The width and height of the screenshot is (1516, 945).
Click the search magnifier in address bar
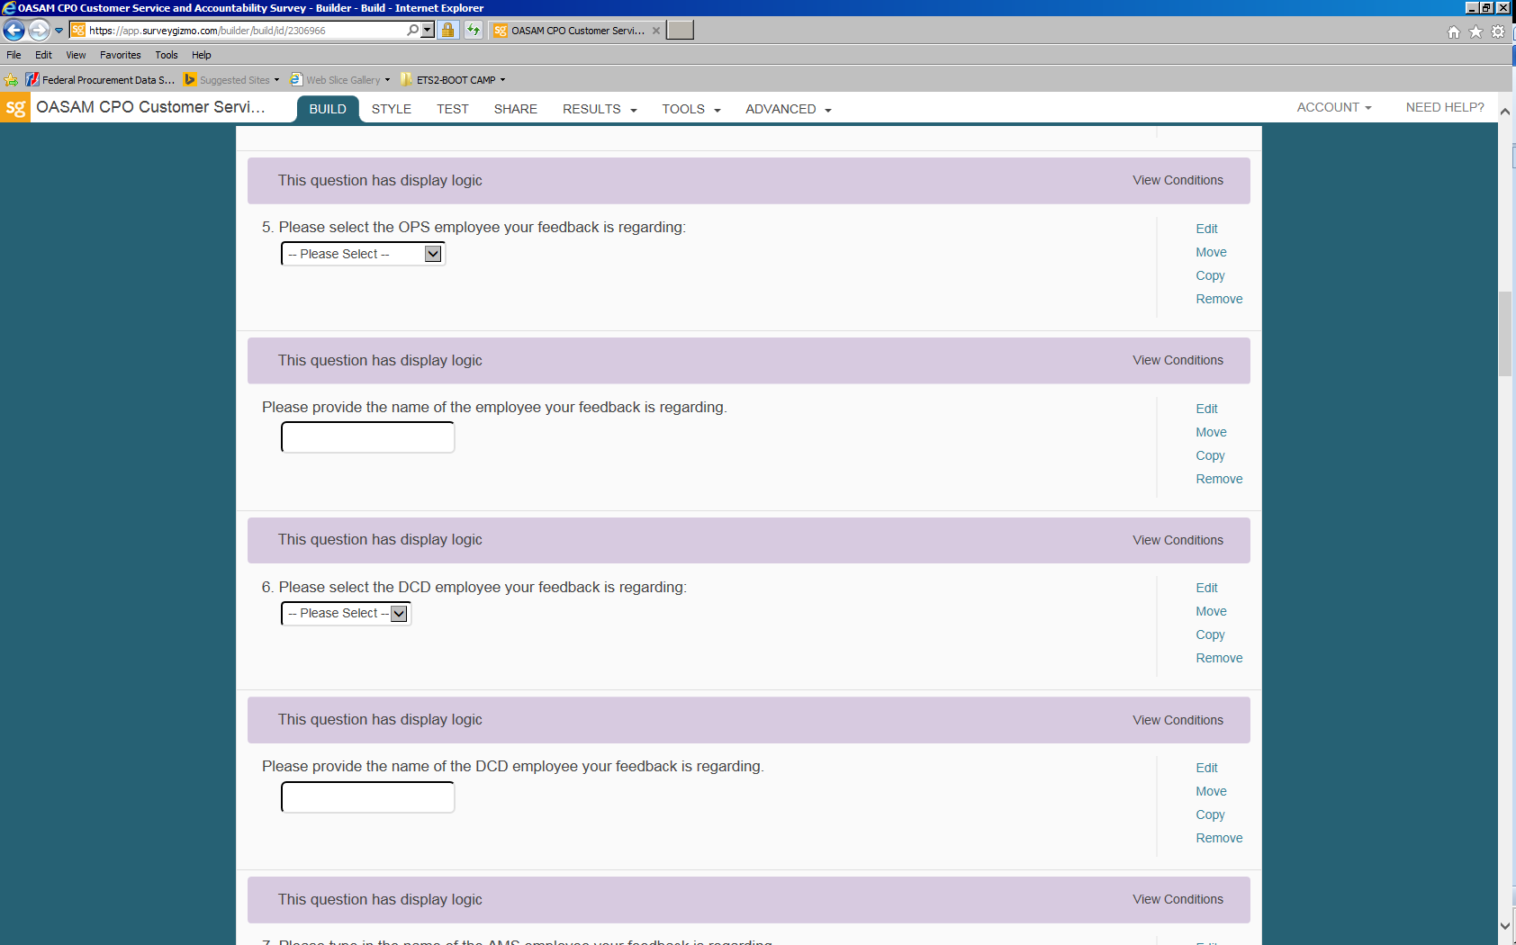point(412,30)
